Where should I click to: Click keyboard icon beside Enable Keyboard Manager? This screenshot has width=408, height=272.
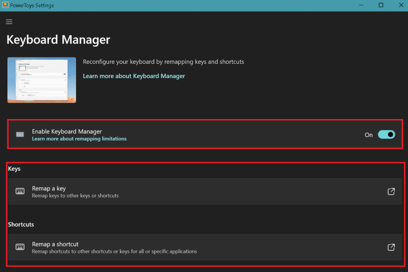[x=20, y=134]
